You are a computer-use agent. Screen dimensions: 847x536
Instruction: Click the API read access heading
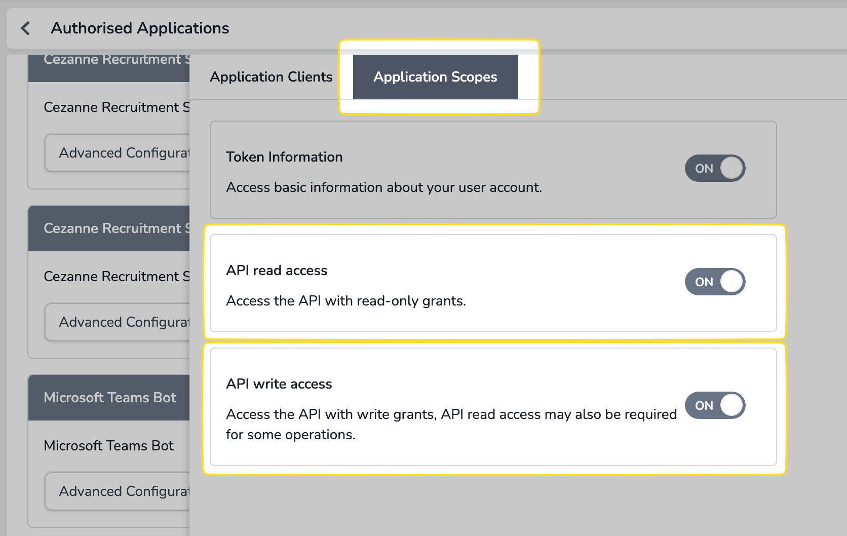point(277,271)
